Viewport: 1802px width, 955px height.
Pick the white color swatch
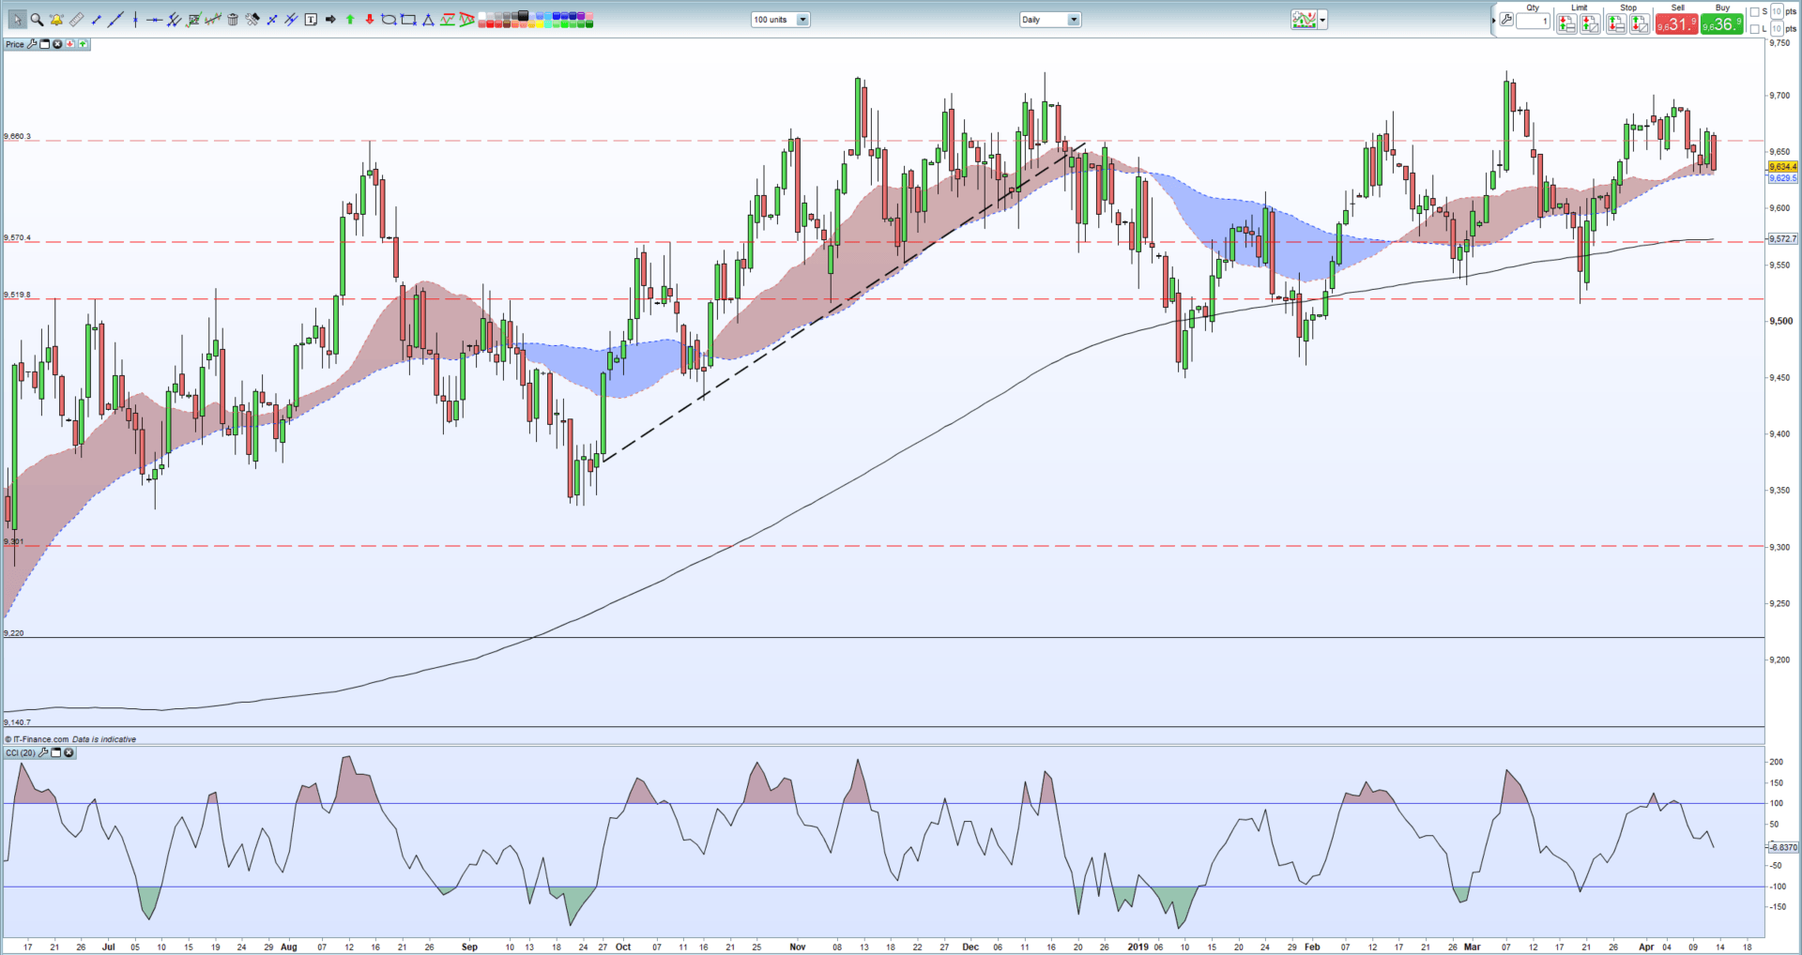tap(481, 15)
